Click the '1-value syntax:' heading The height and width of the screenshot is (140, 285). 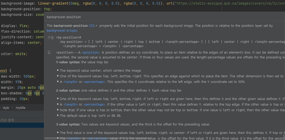click(x=68, y=62)
